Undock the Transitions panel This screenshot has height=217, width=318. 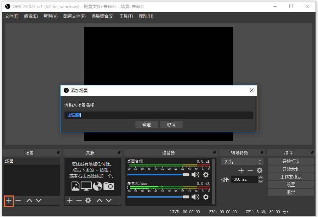coord(262,153)
